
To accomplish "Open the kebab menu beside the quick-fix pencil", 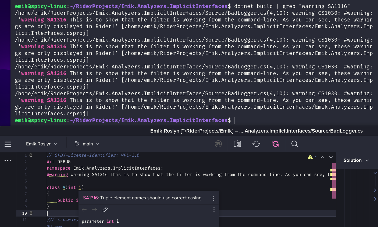I will [214, 210].
